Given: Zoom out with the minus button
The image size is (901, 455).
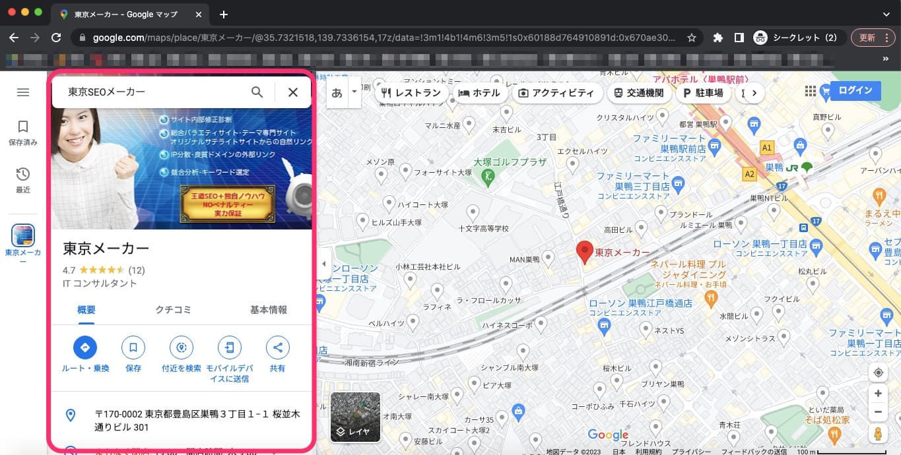Looking at the screenshot, I should [x=878, y=412].
